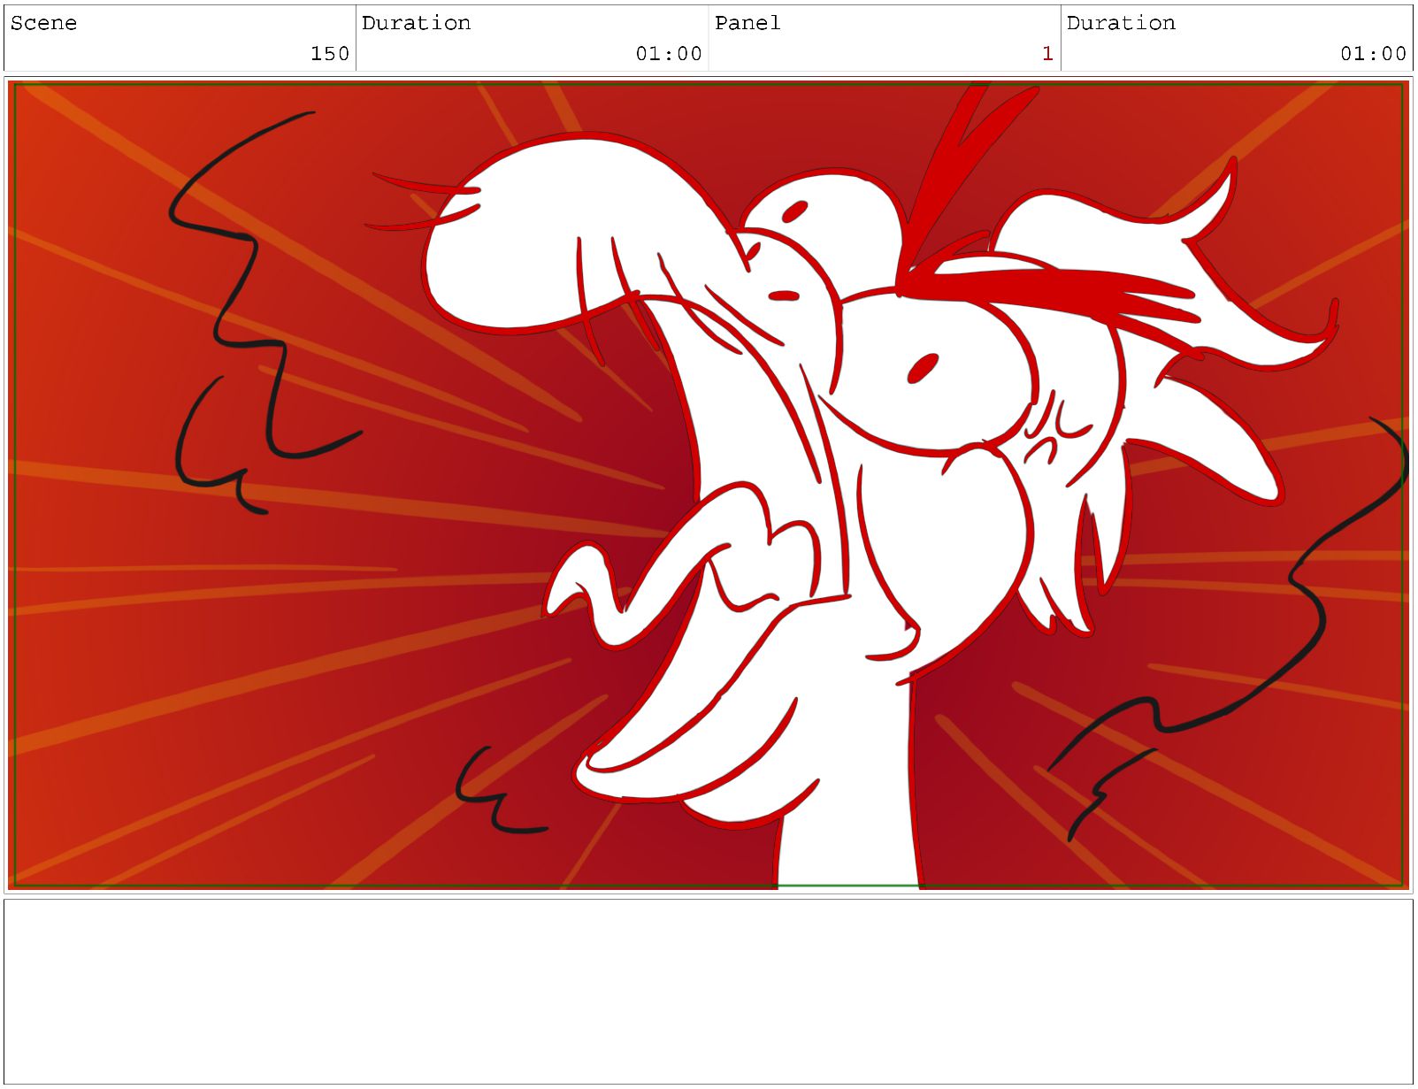Click the Panel label
Screen dimensions: 1418x1089
(747, 23)
